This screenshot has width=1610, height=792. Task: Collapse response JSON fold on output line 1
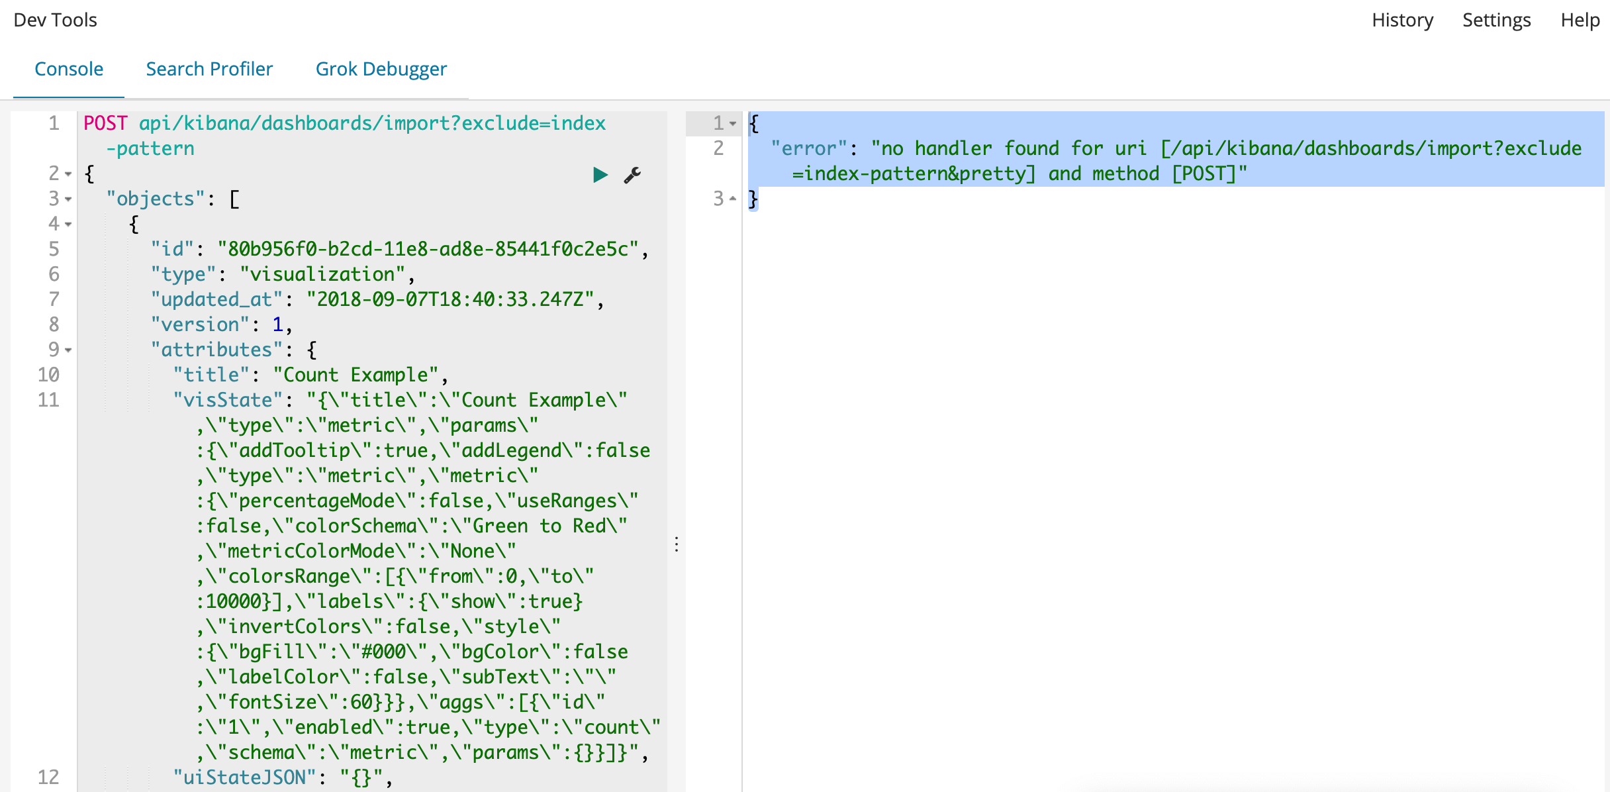click(733, 124)
